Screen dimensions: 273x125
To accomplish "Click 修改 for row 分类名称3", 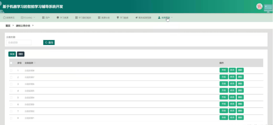I will [232, 104].
